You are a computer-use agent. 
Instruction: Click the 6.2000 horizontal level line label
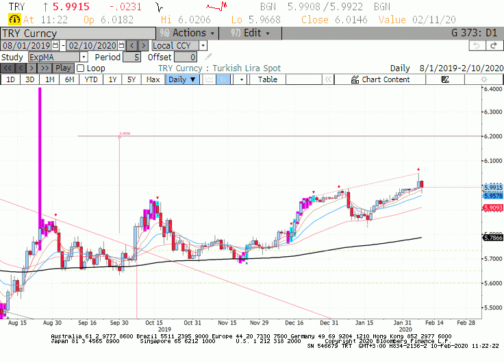[x=493, y=136]
